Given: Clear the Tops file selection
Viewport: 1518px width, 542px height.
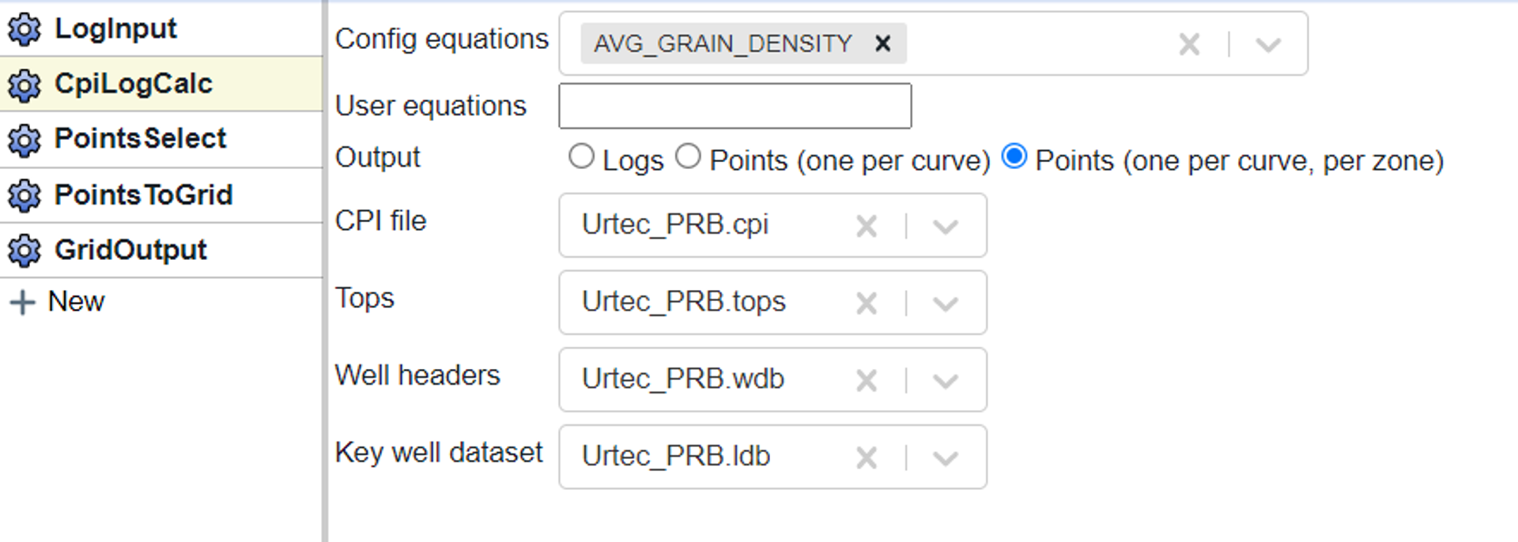Looking at the screenshot, I should pos(867,303).
